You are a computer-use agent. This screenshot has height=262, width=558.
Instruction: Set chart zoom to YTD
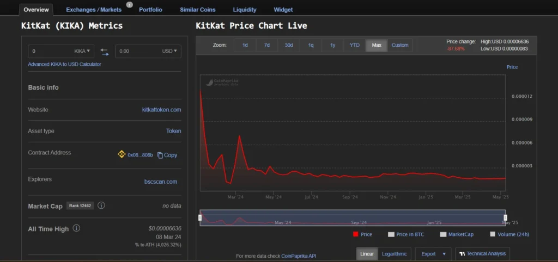(x=355, y=45)
